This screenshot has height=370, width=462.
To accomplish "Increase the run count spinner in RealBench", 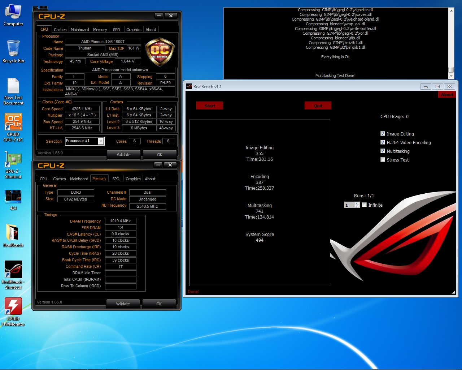I will click(x=357, y=203).
